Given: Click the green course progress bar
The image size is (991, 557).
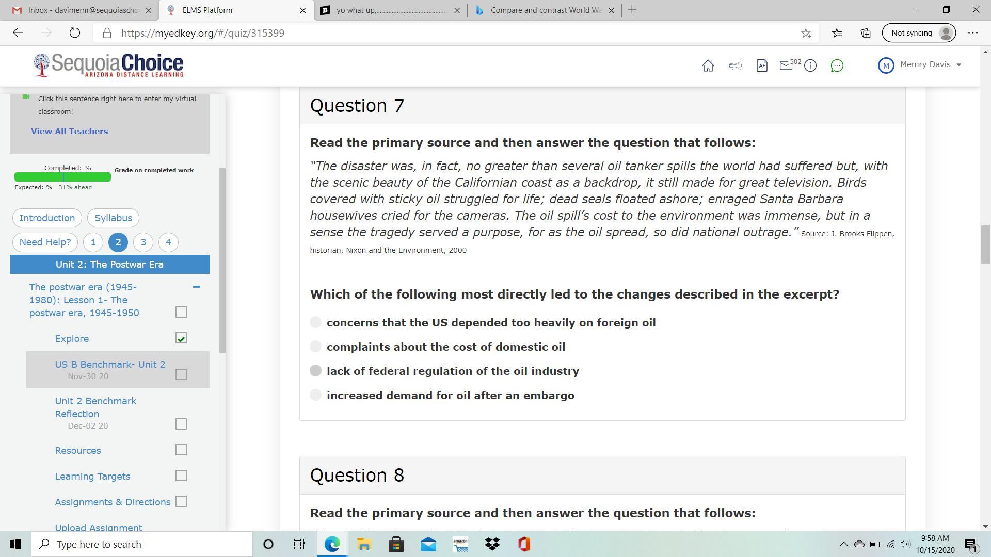Looking at the screenshot, I should [x=62, y=177].
